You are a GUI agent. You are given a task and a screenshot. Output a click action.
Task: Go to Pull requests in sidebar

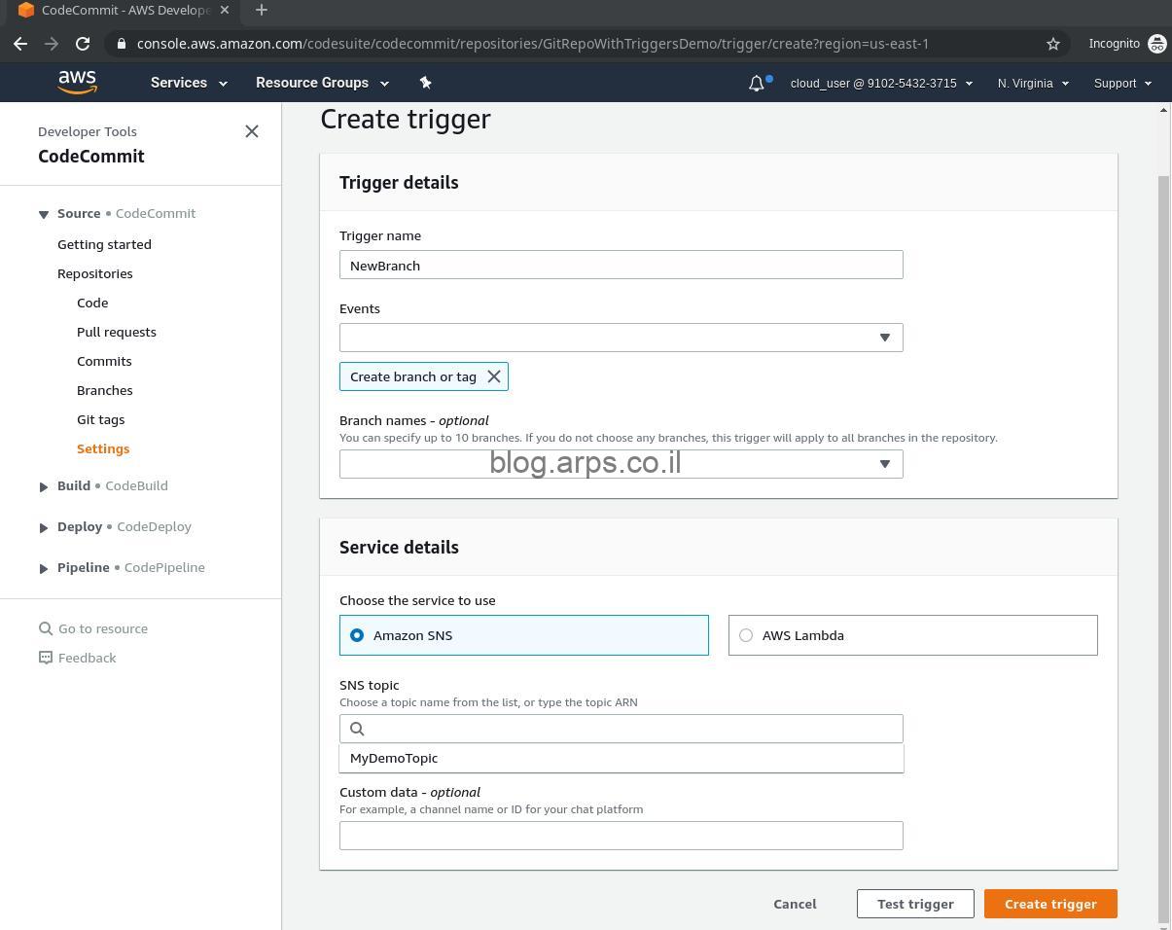point(117,332)
